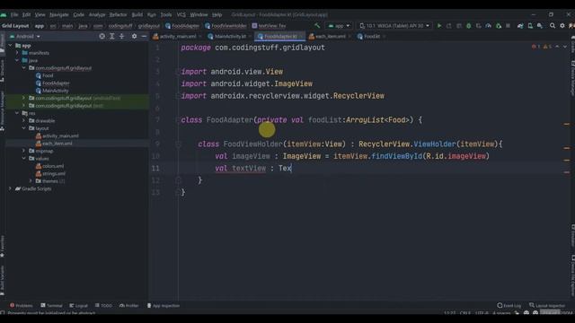
Task: Click the red error indicator in editor
Action: (535, 47)
